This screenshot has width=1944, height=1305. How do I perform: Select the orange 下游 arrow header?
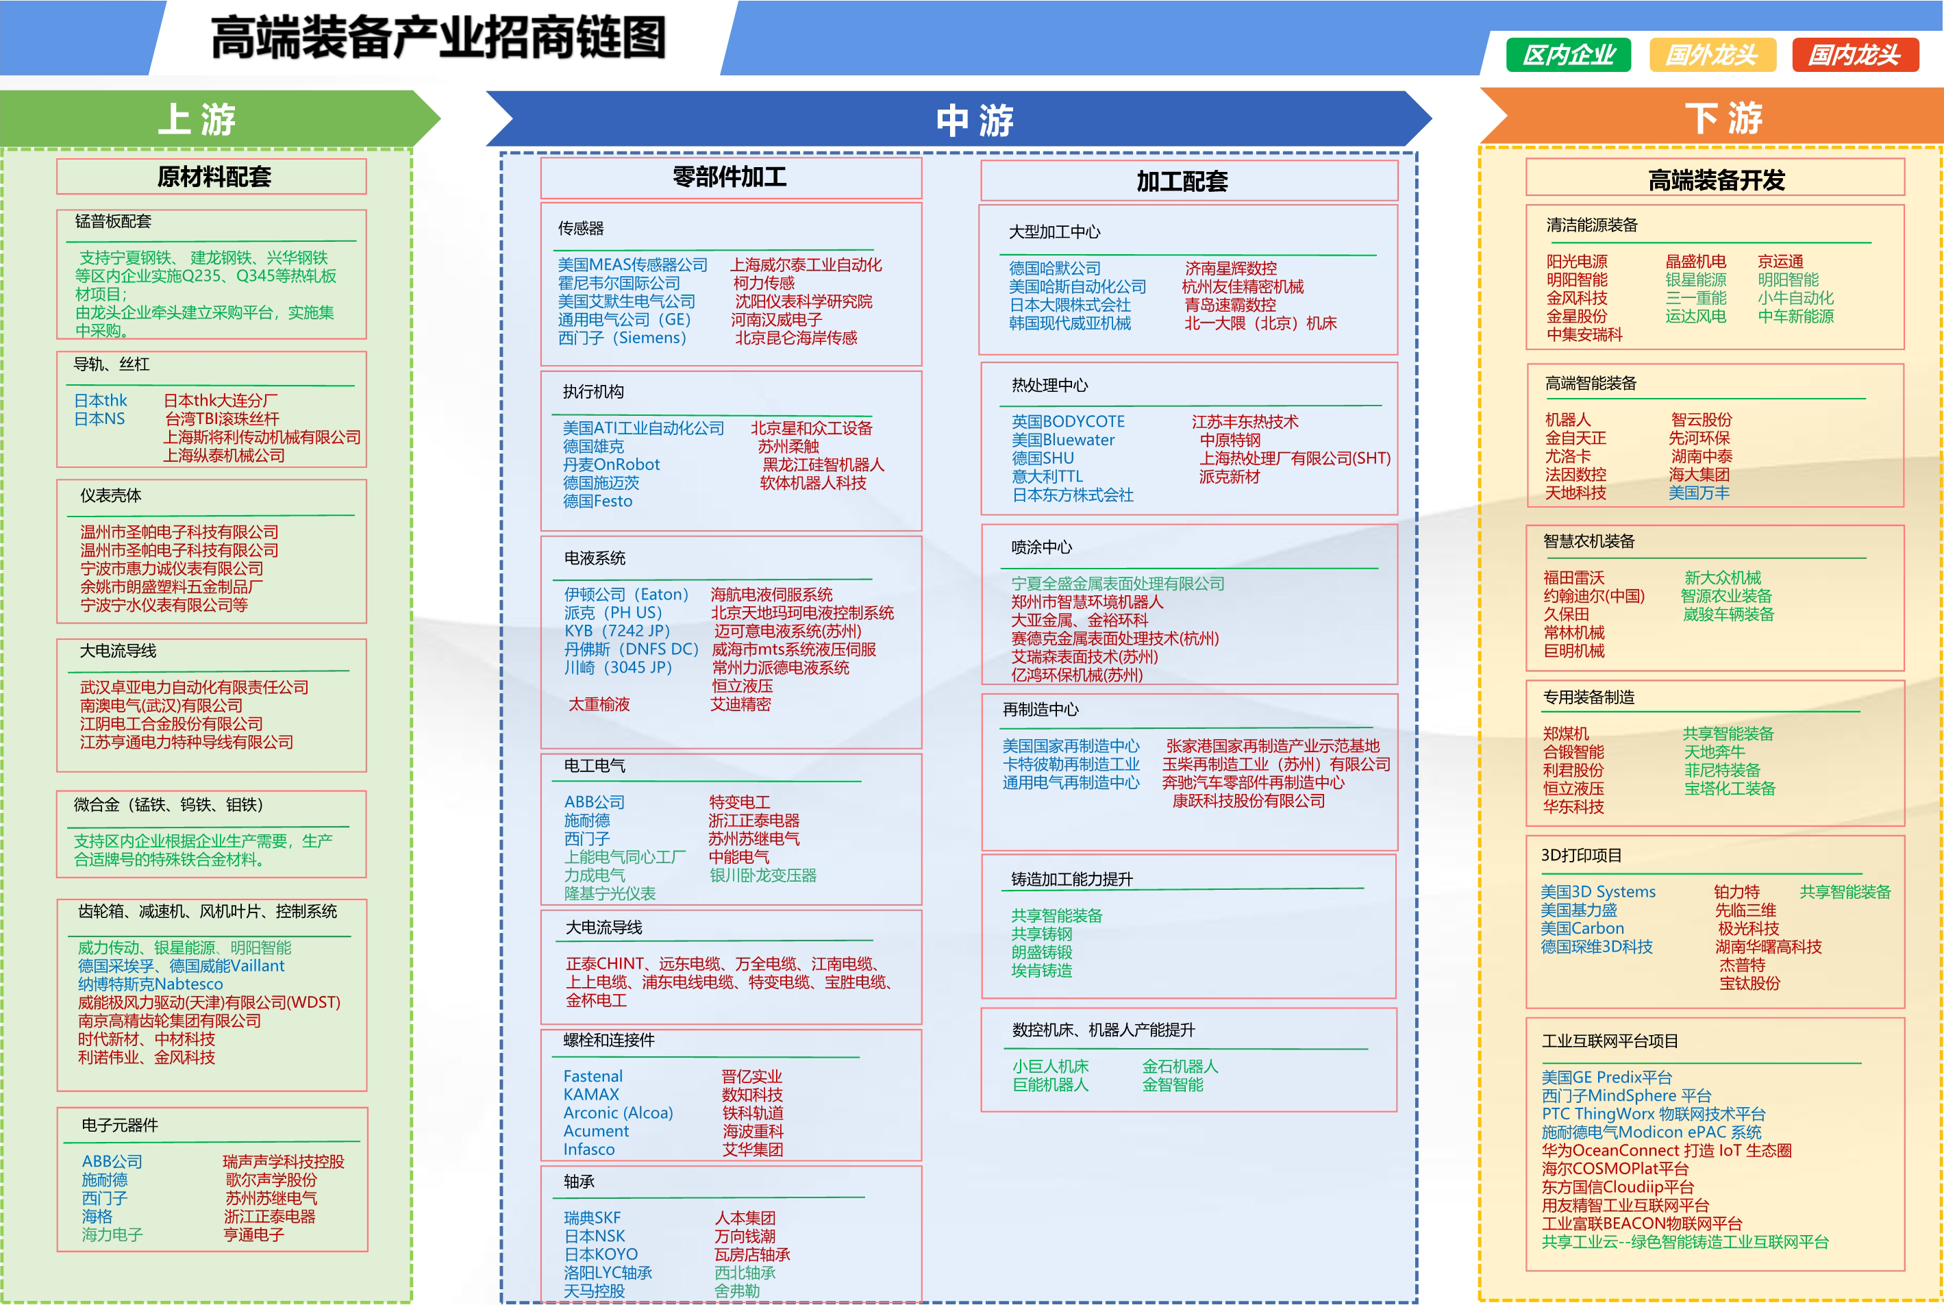coord(1711,117)
